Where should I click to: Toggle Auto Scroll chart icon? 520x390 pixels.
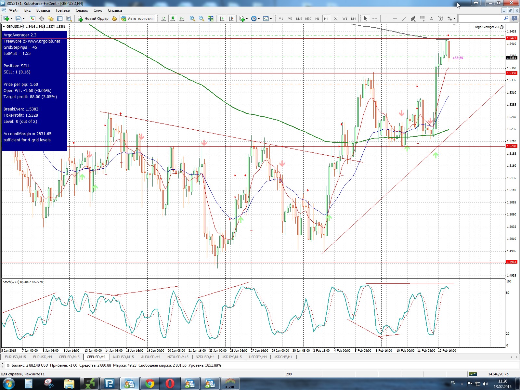222,19
